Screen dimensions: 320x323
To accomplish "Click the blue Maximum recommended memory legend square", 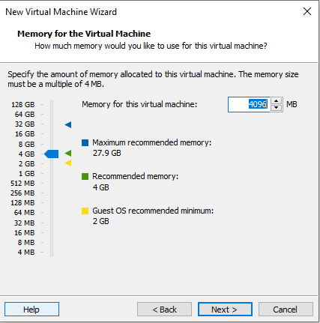I will coord(85,142).
